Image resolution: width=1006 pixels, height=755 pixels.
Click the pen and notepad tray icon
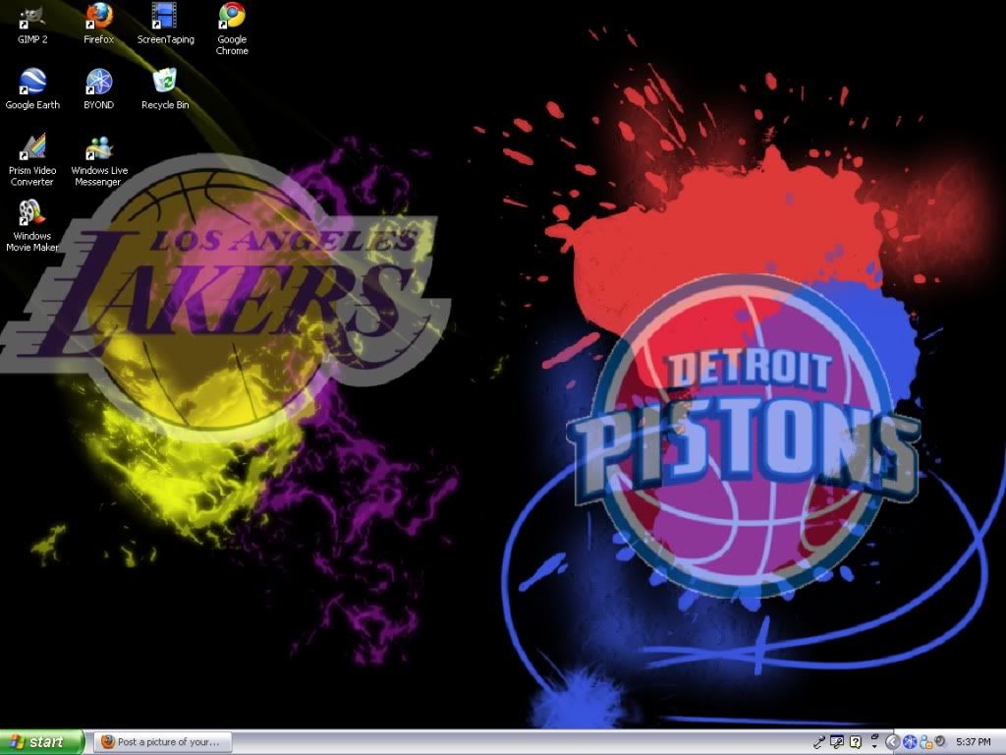(836, 741)
